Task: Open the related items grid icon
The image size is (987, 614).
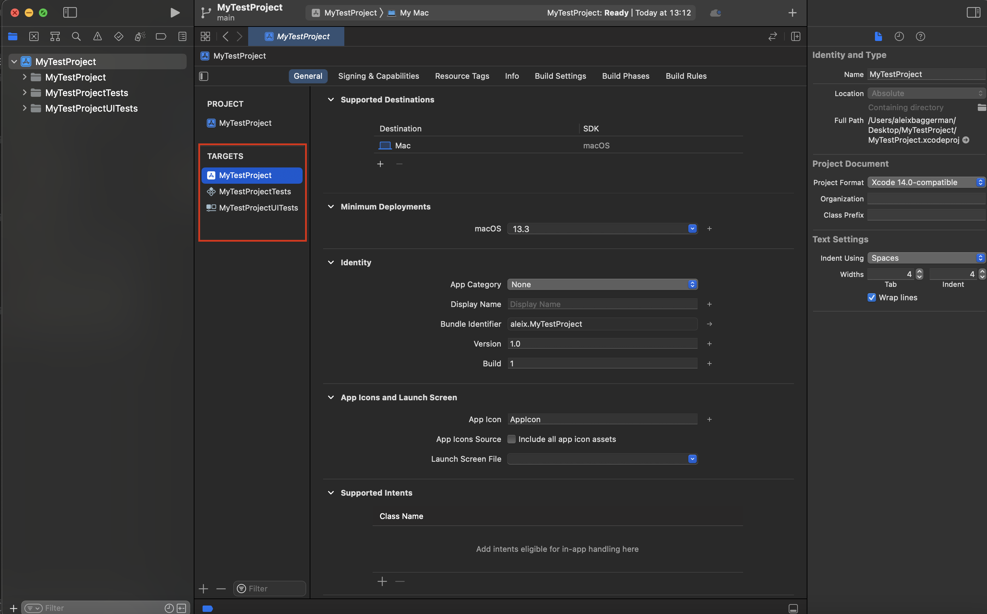Action: click(x=205, y=36)
